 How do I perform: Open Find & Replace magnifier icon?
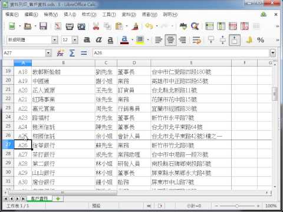(x=195, y=26)
